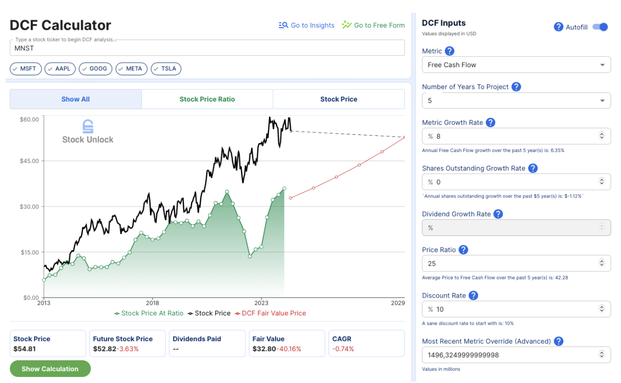Click the Metric Growth Rate input field

pyautogui.click(x=516, y=136)
